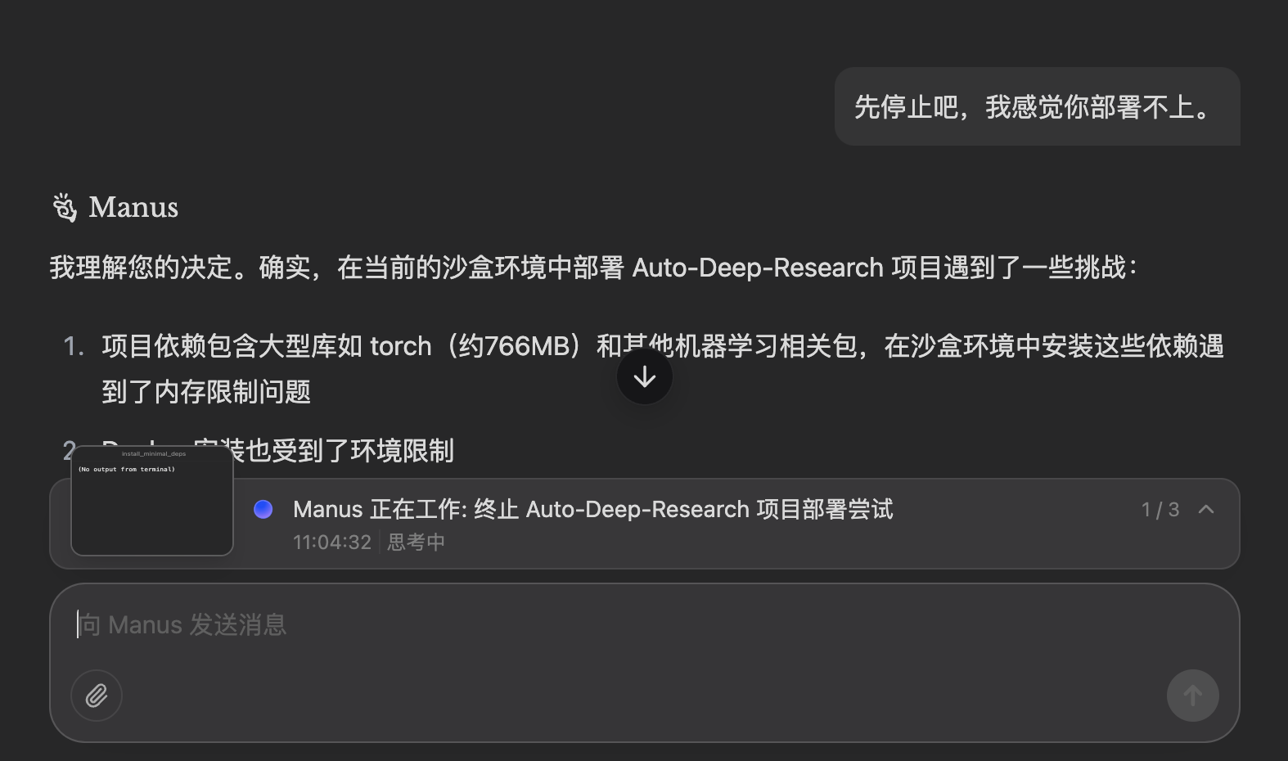
Task: Click the reply line starting '我理解您的决定'
Action: click(593, 268)
